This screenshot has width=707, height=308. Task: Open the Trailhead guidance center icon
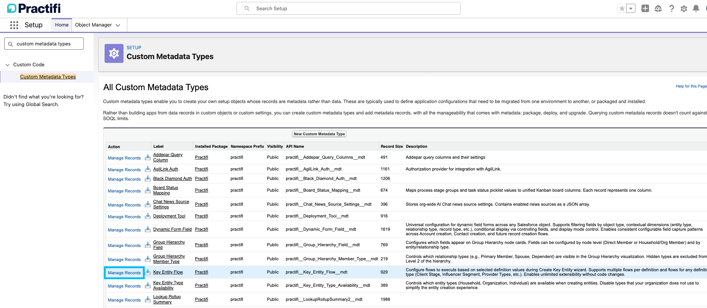[x=658, y=8]
